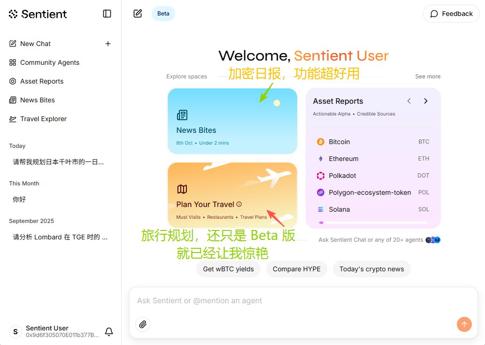Start new chat via top pencil icon

[138, 14]
